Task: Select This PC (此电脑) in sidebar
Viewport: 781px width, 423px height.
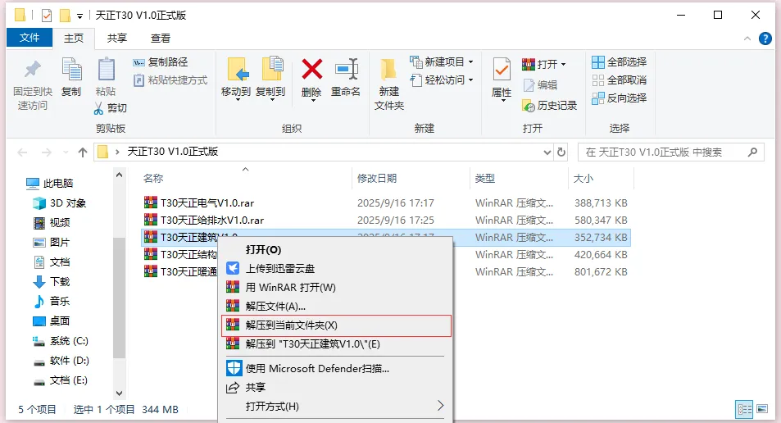Action: coord(50,184)
